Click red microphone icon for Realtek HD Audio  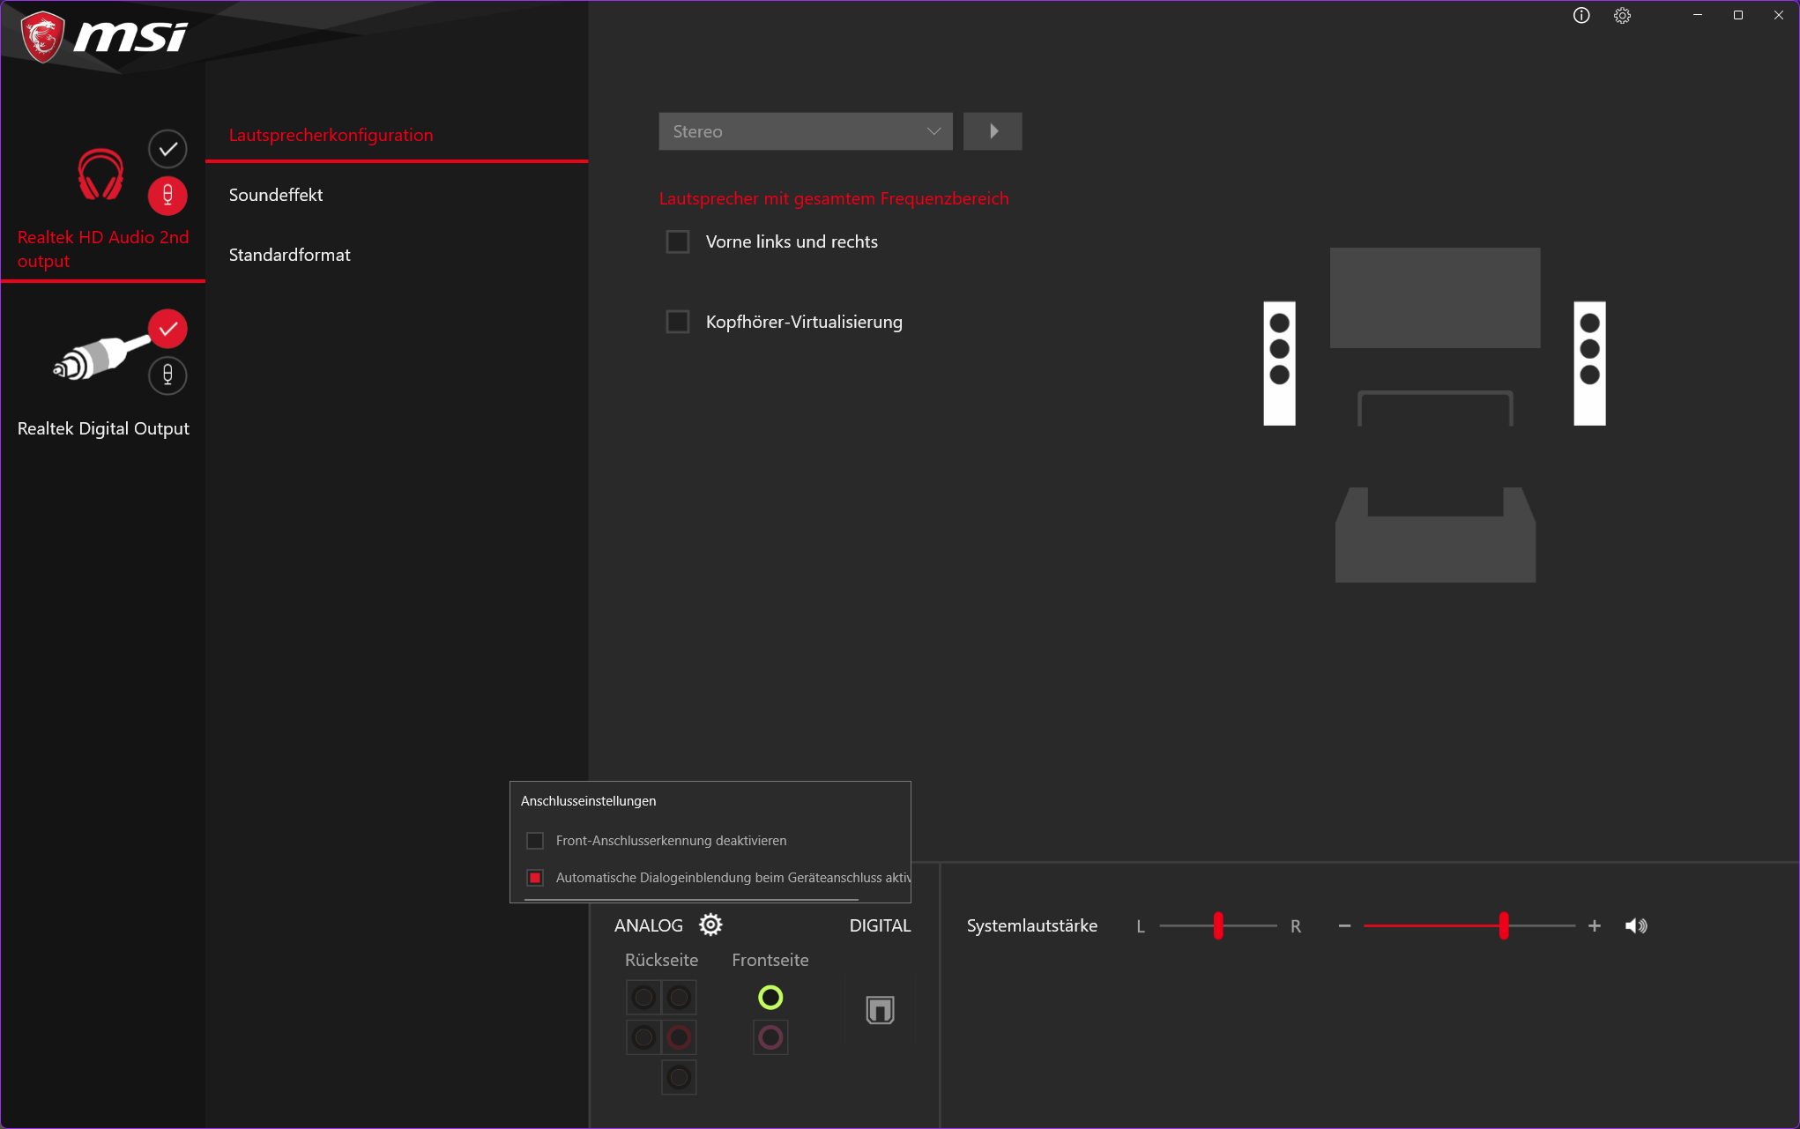point(167,196)
